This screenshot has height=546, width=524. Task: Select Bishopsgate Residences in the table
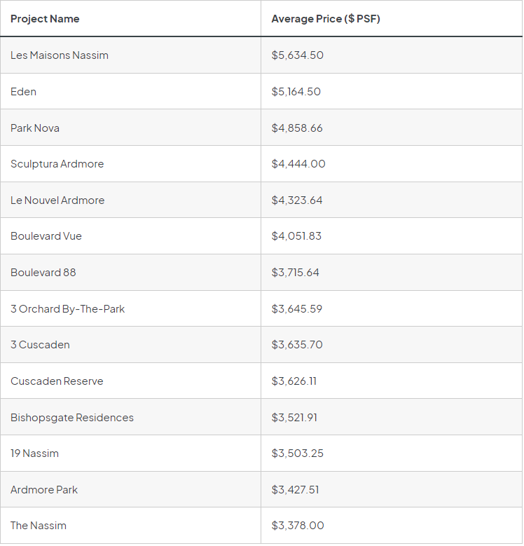point(72,418)
